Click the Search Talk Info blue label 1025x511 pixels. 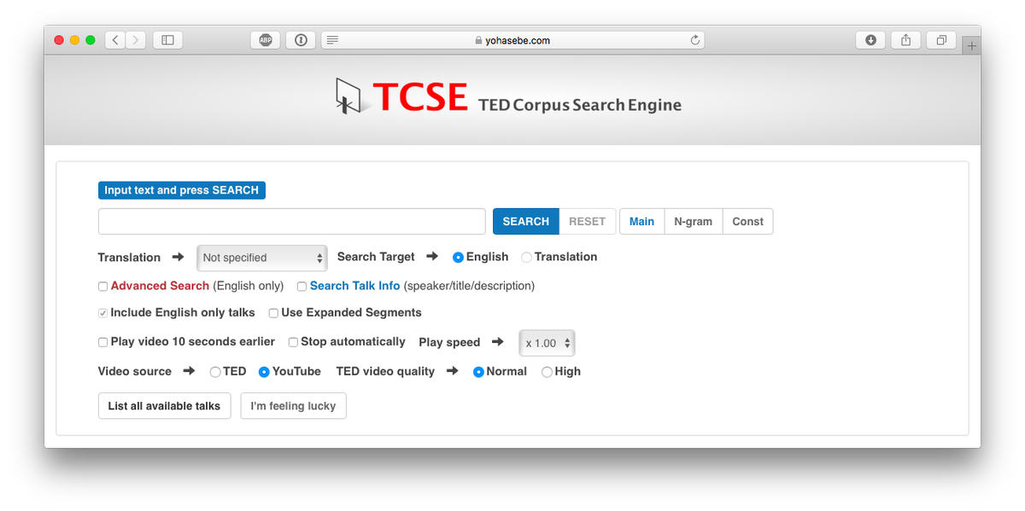pyautogui.click(x=354, y=286)
